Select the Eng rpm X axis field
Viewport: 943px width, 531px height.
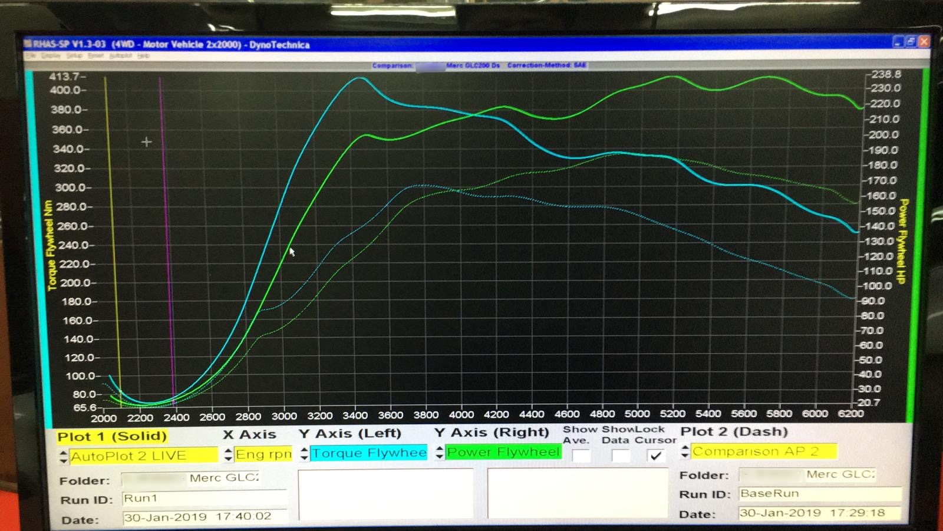pos(263,454)
